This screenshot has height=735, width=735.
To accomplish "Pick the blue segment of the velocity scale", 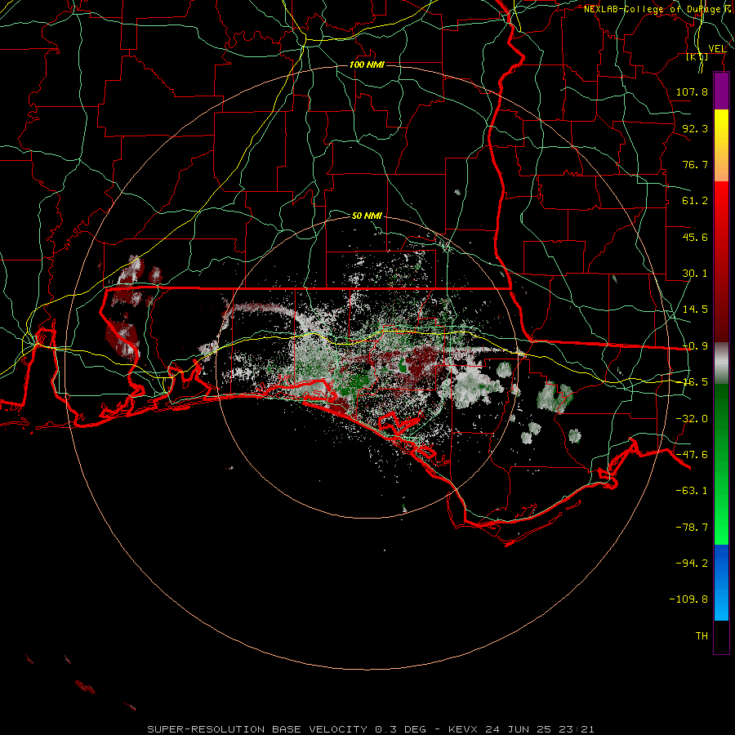I will tap(721, 582).
